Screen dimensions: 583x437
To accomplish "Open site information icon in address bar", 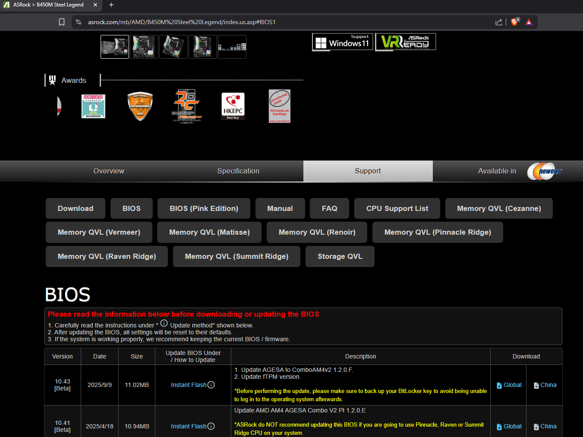I will pyautogui.click(x=79, y=22).
